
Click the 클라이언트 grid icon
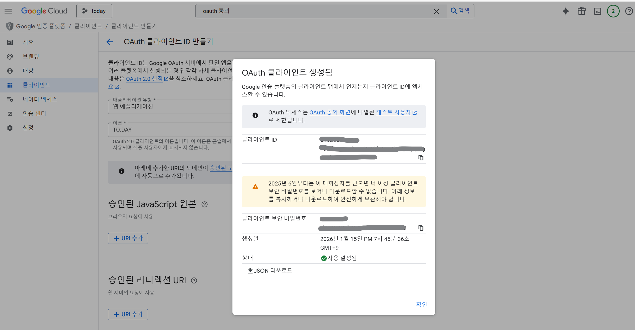pos(10,85)
